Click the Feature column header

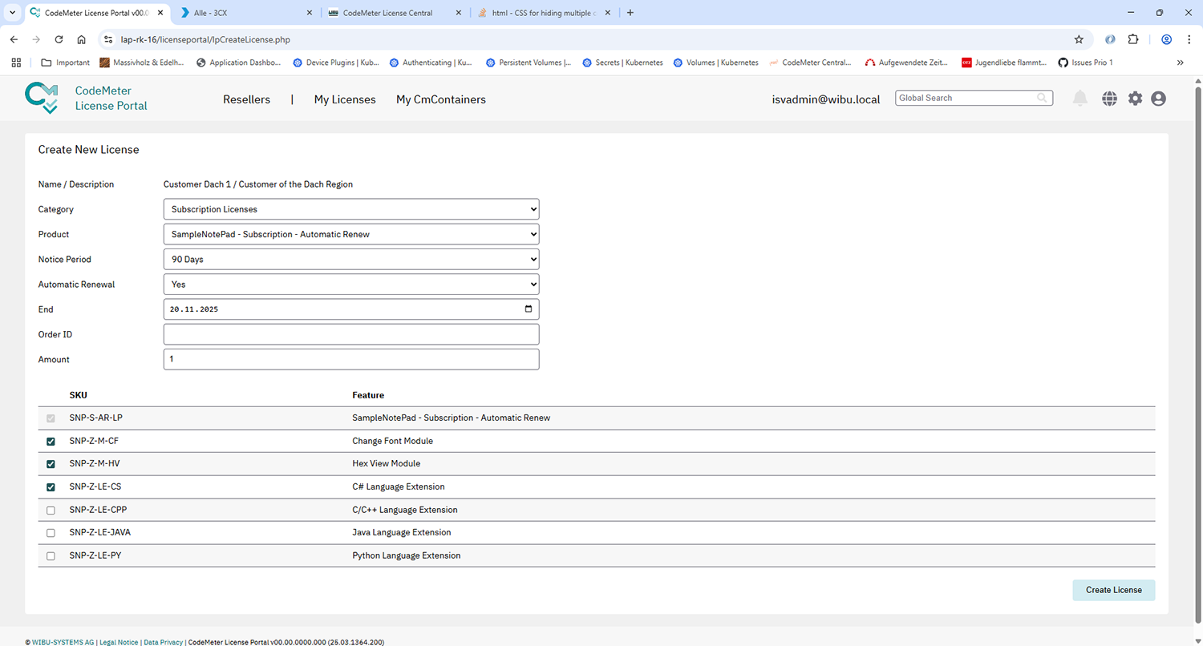pos(368,395)
